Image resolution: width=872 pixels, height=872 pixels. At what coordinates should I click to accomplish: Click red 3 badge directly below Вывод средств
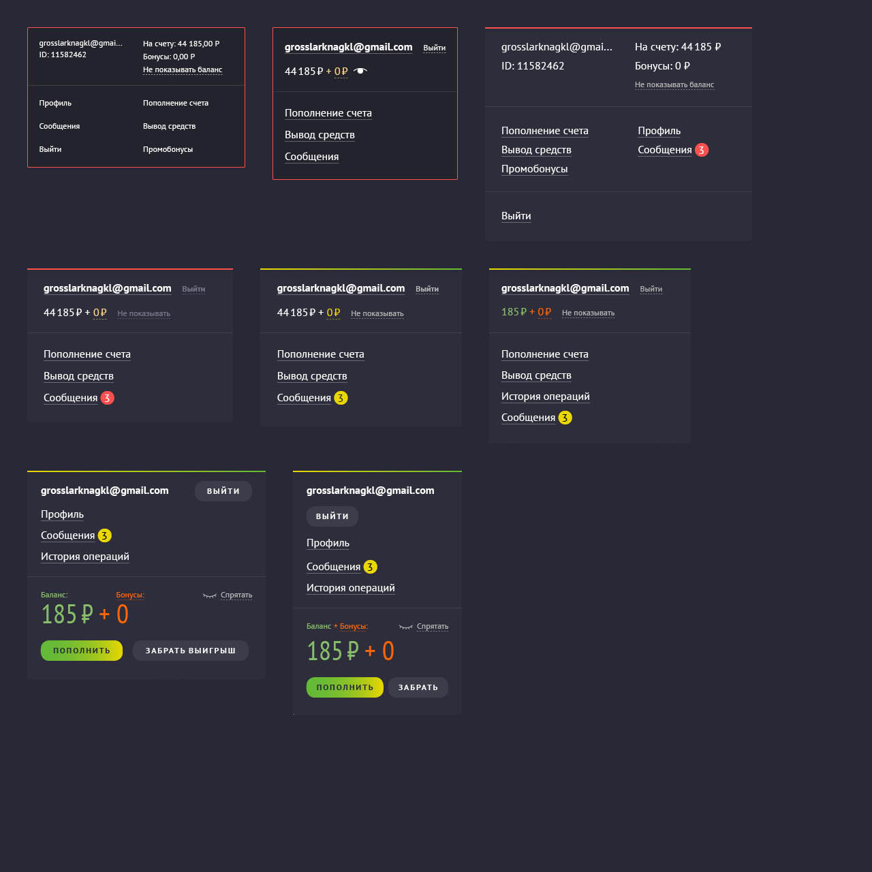(x=107, y=398)
